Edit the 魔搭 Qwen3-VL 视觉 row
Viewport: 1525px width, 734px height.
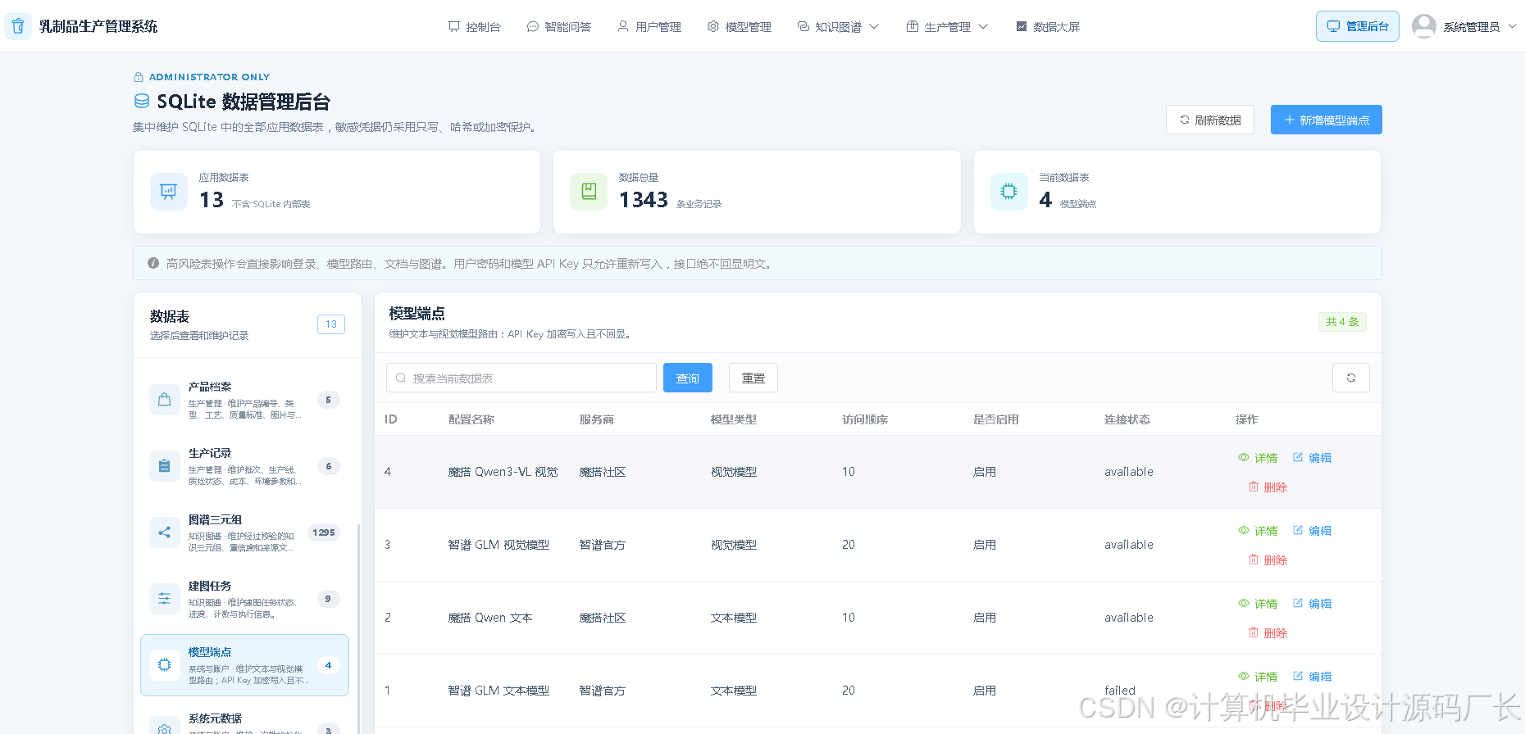click(x=1312, y=458)
